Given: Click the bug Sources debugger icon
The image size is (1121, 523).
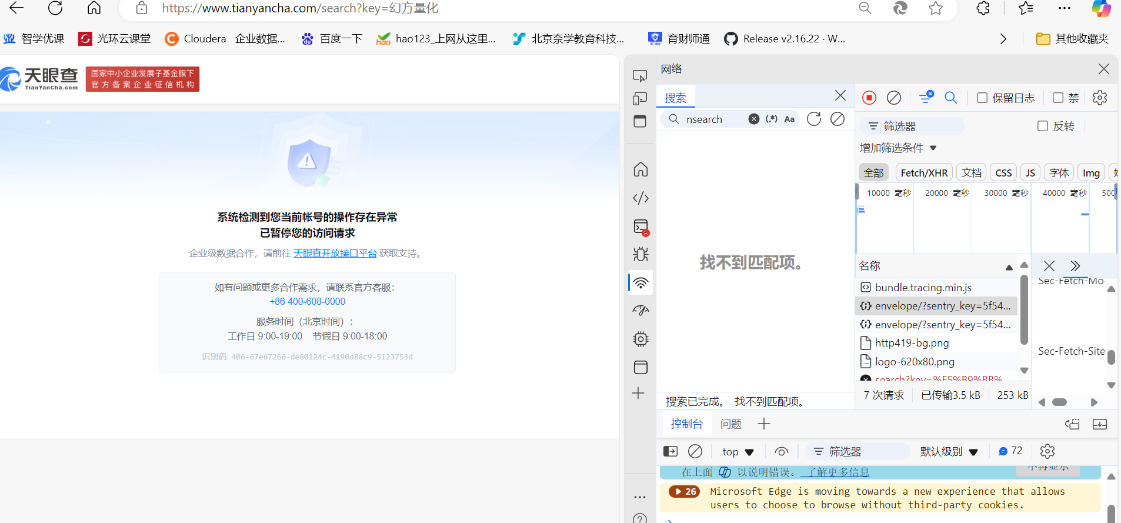Looking at the screenshot, I should (x=640, y=254).
